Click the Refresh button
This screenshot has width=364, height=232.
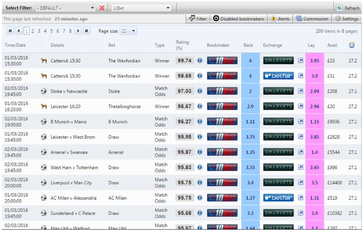click(348, 8)
